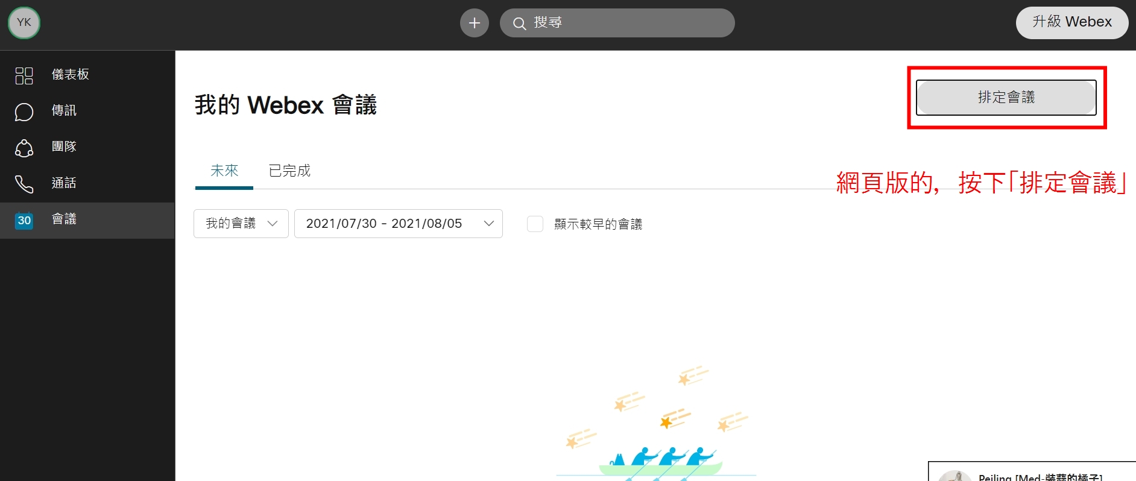Click the 升級 Webex button

pos(1072,22)
